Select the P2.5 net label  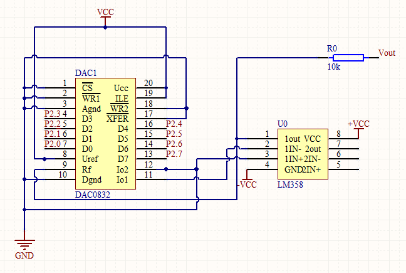(x=174, y=134)
